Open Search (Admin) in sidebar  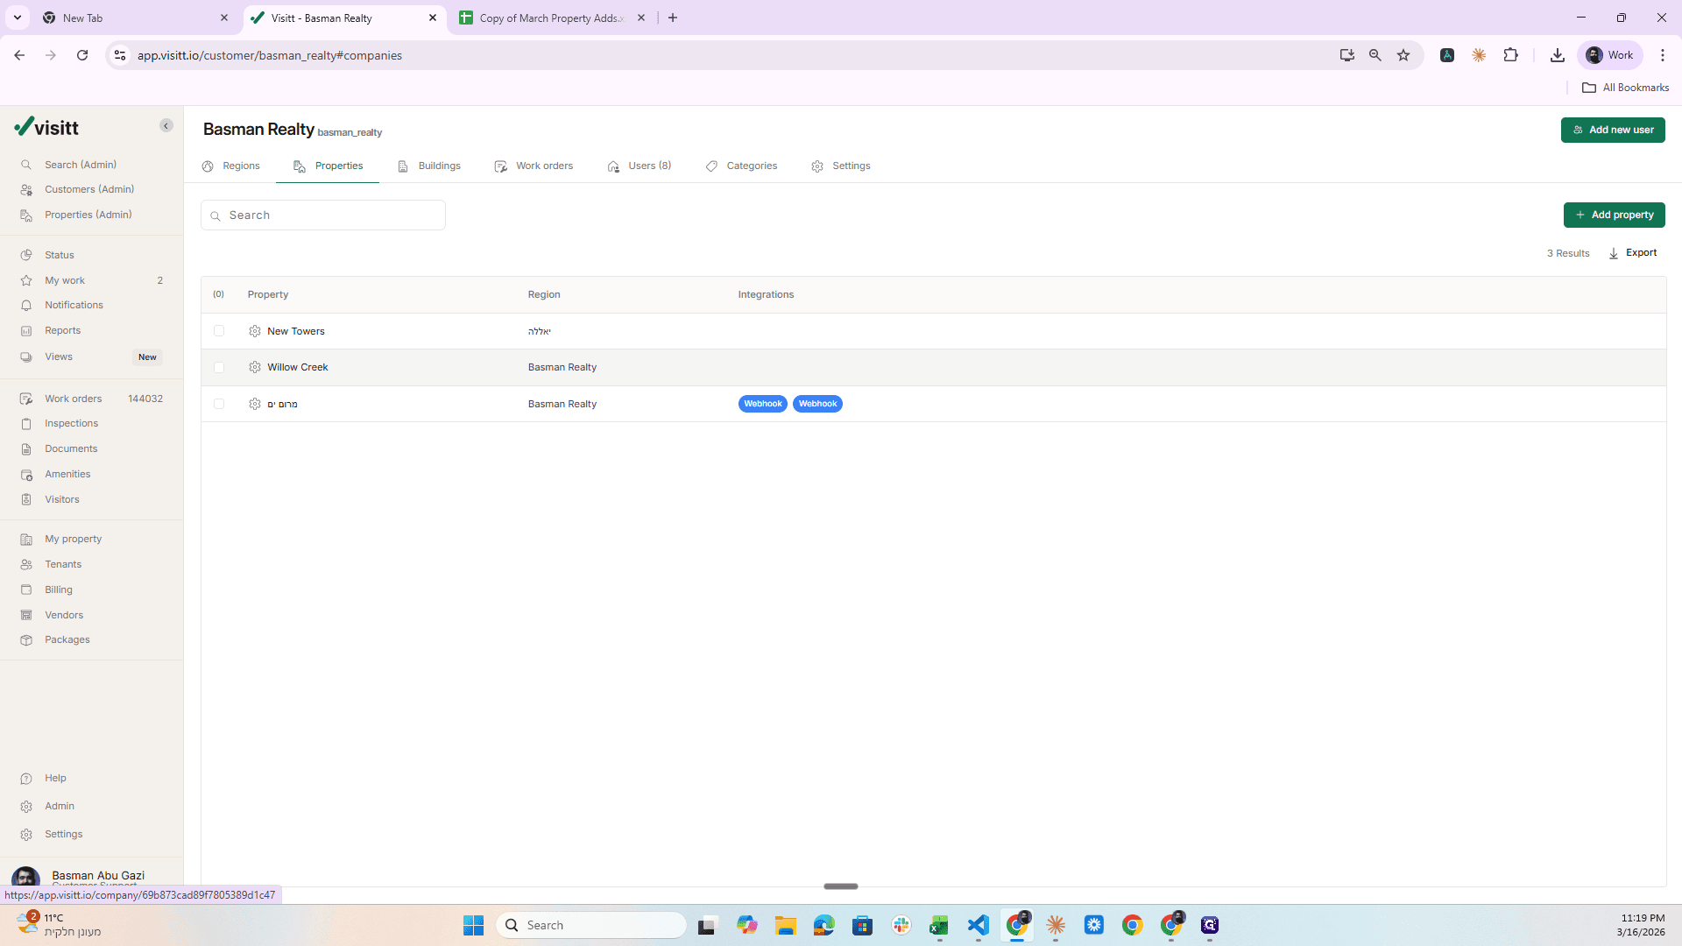coord(81,165)
